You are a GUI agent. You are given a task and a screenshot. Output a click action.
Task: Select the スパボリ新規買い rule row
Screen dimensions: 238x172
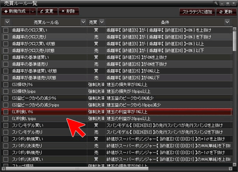tap(117, 139)
